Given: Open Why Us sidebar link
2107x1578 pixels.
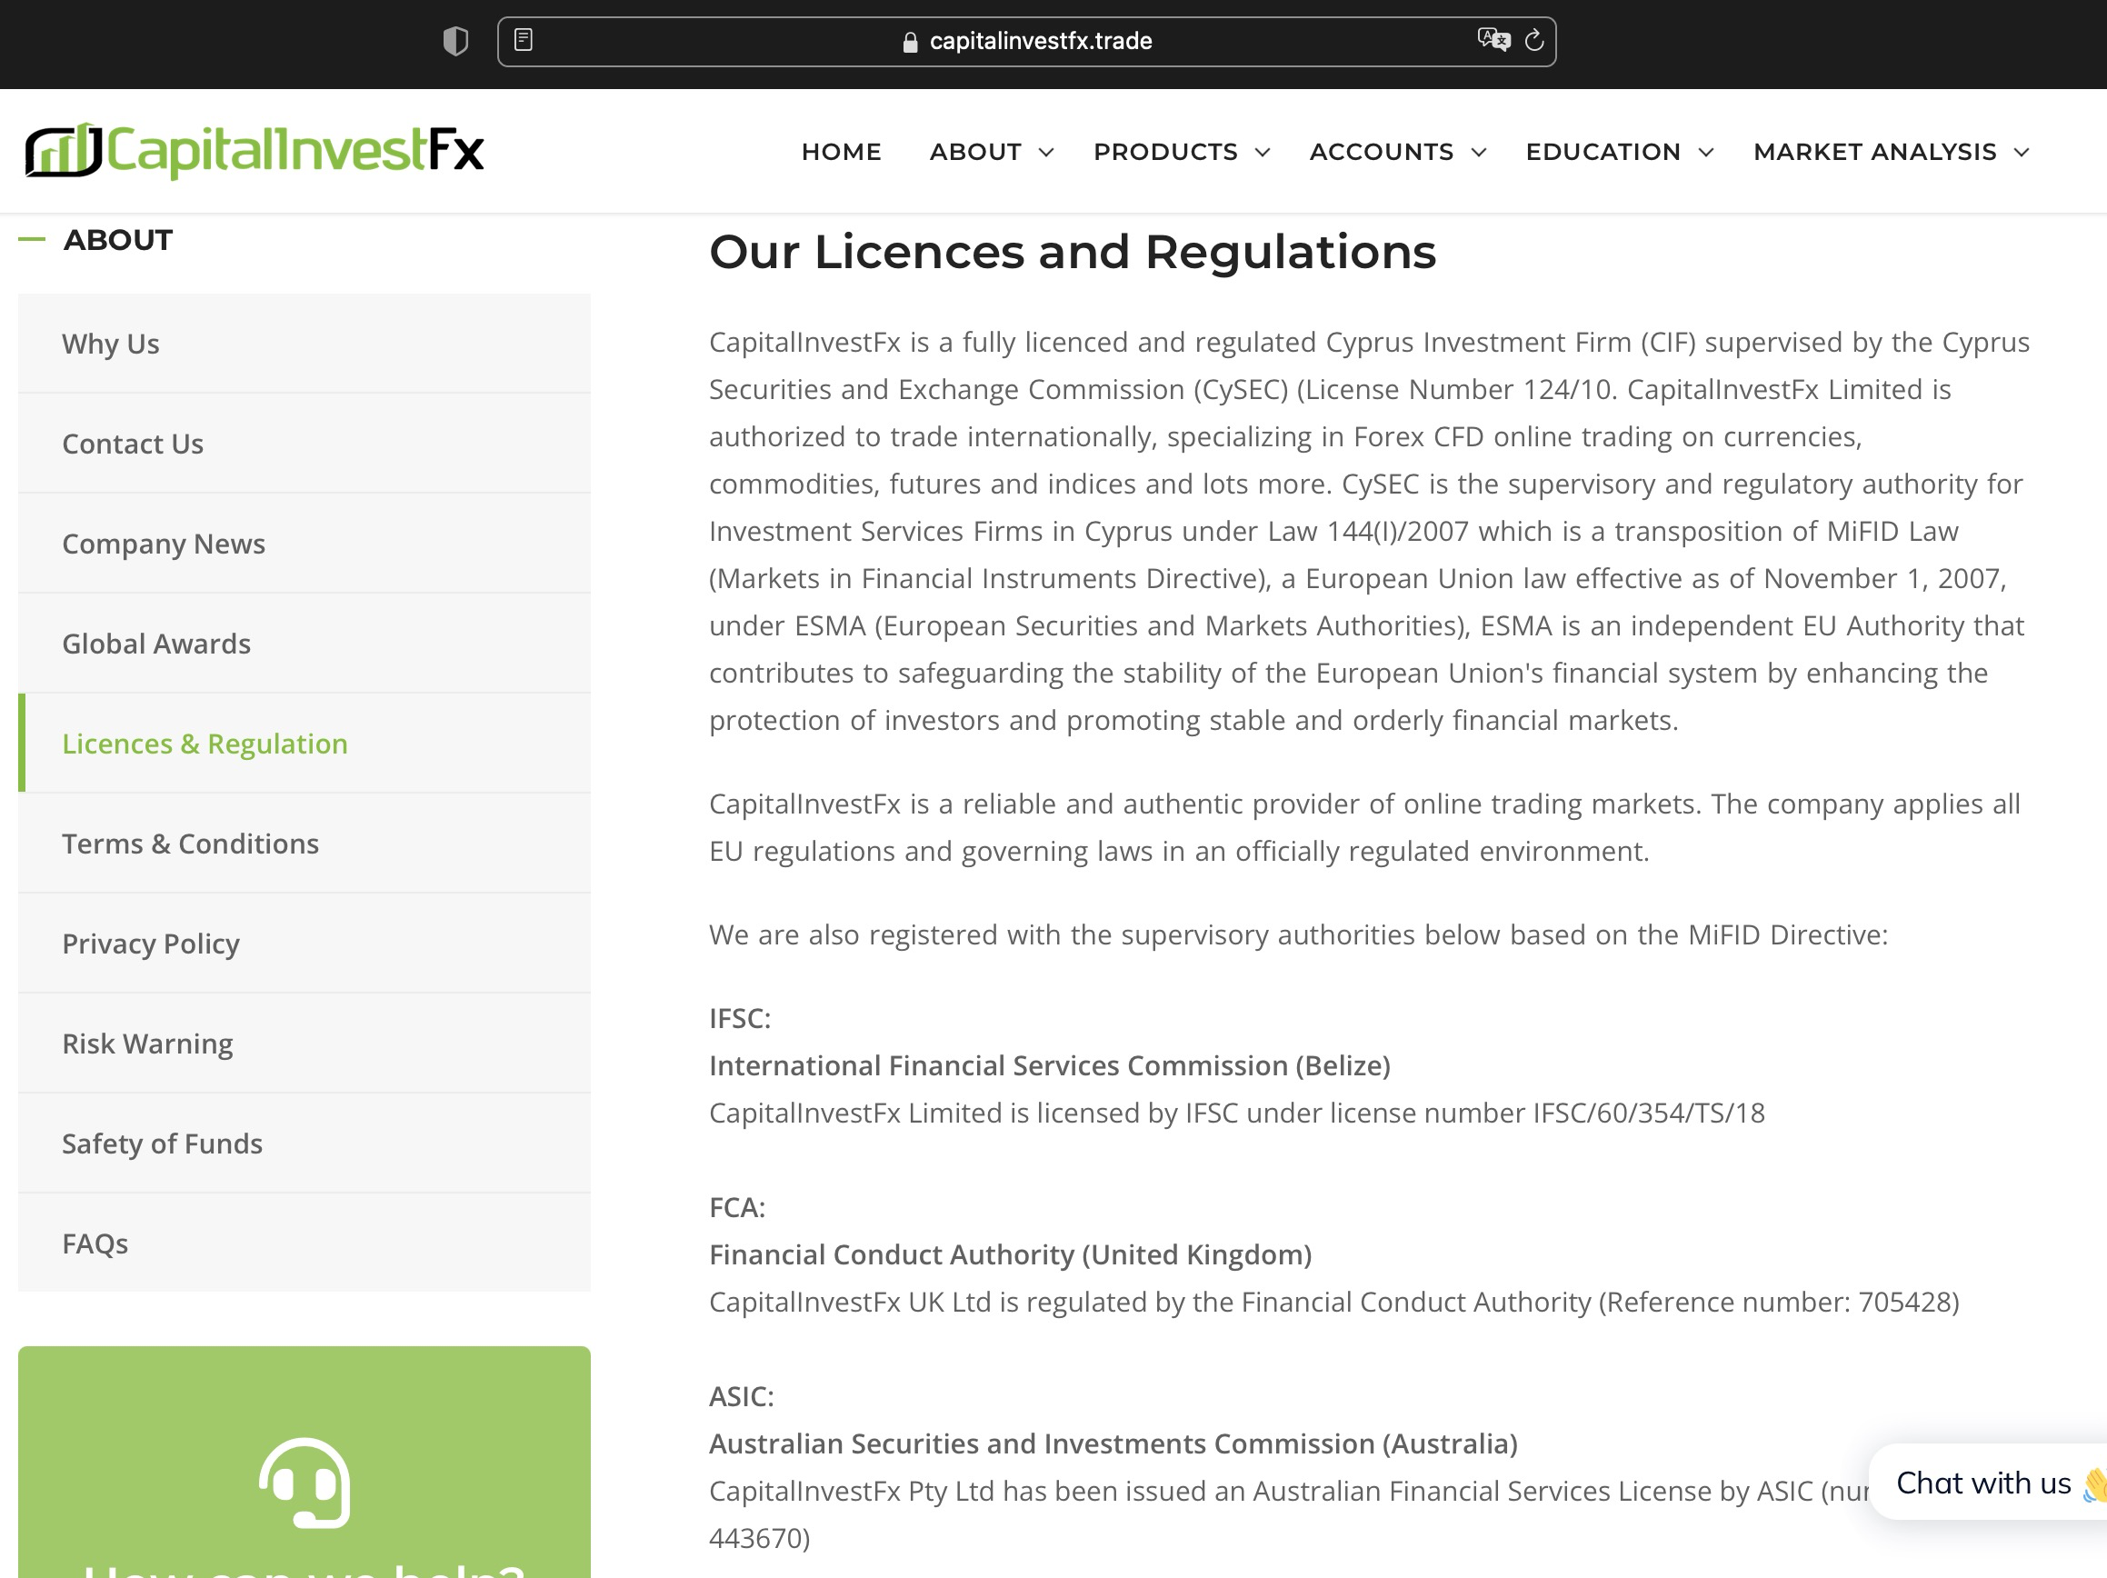Looking at the screenshot, I should point(111,344).
